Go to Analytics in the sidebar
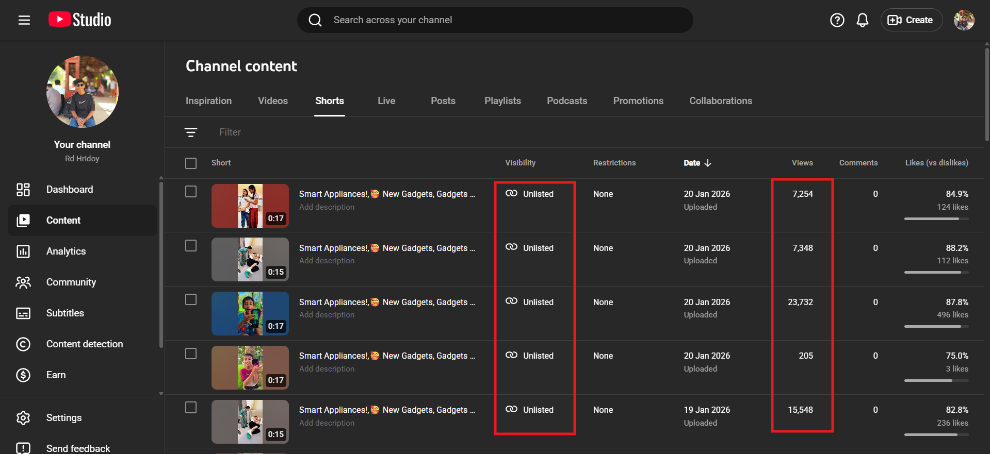Screen dimensions: 990x454 point(66,251)
